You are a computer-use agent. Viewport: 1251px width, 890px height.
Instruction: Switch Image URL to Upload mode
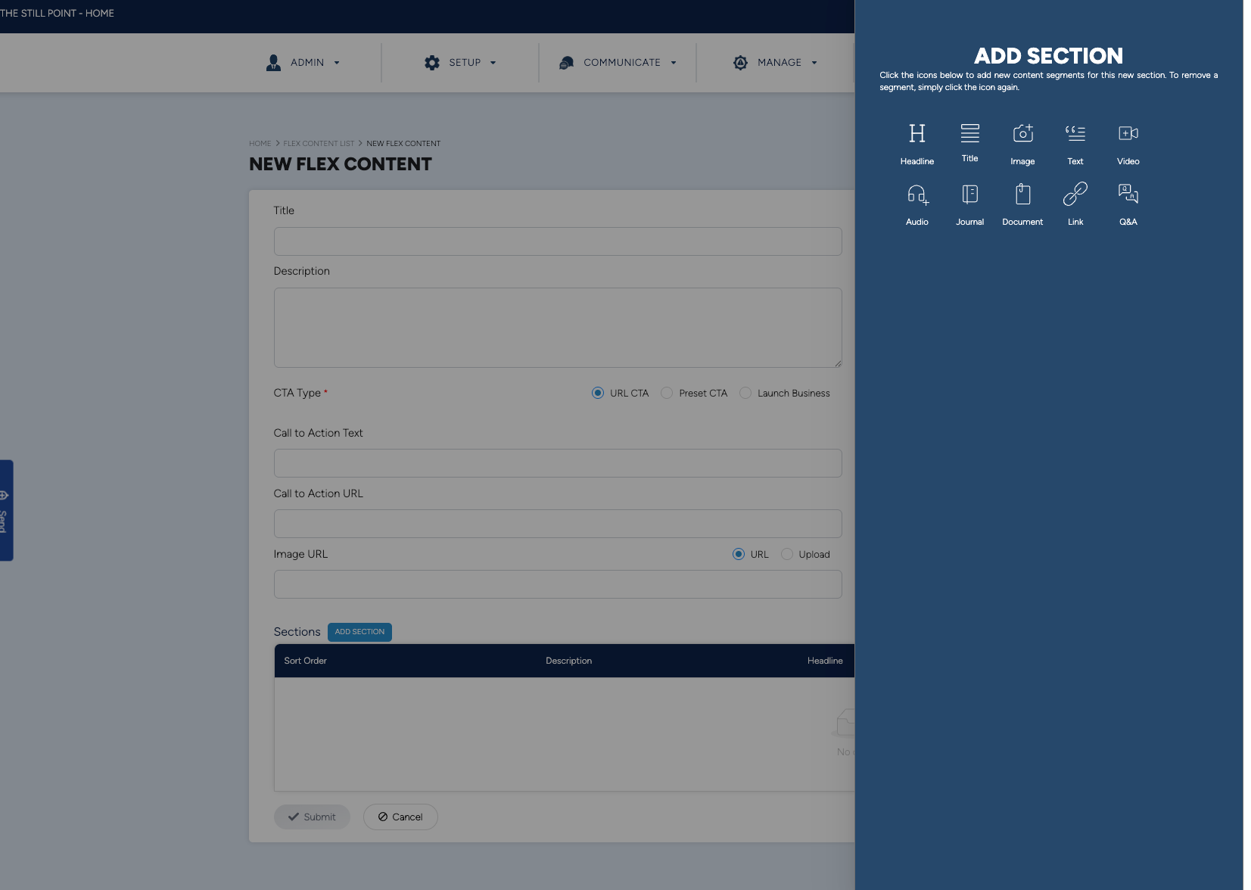pos(787,554)
